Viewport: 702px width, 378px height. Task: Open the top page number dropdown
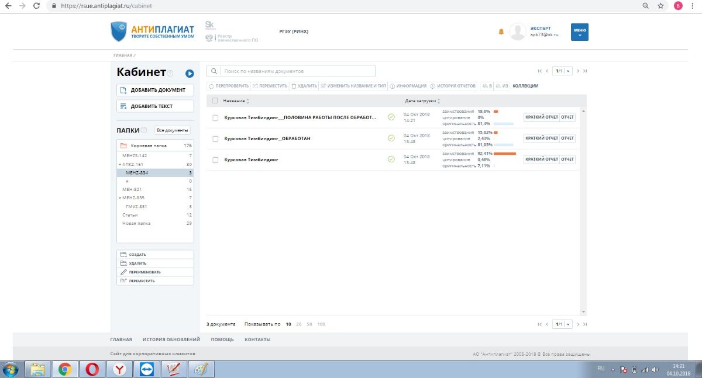tap(563, 71)
